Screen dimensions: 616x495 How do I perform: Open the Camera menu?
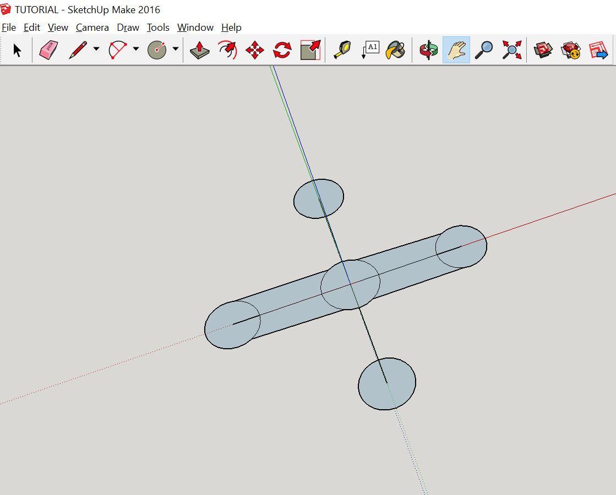[x=92, y=27]
